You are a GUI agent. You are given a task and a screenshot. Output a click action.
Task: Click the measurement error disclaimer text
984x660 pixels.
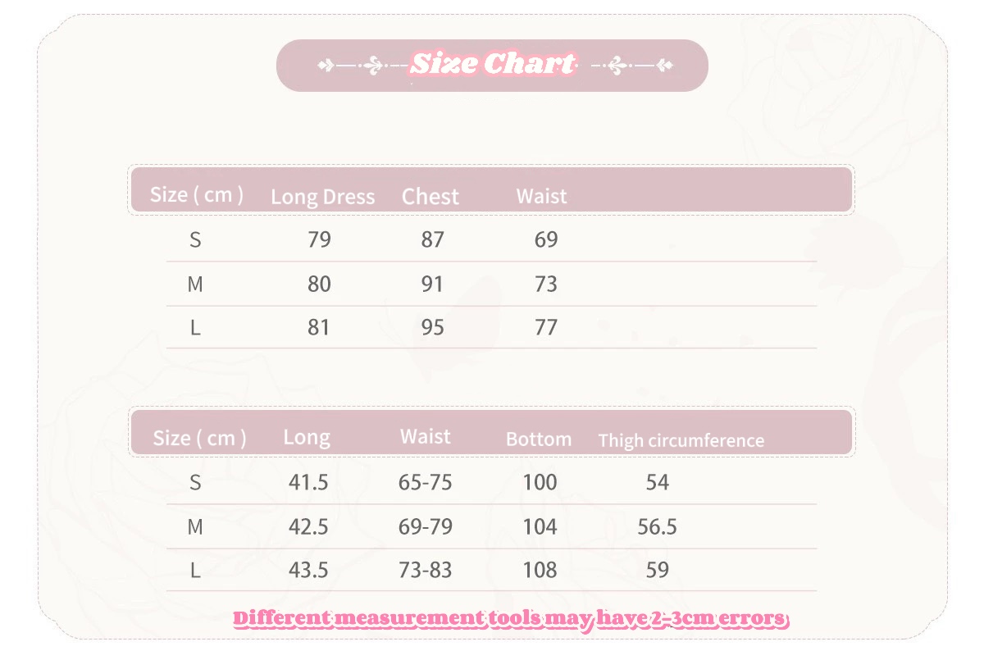pos(510,618)
